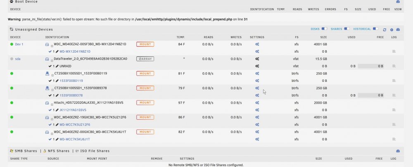Click pencil to rename UNRAID partition
413x167 pixels.
click(x=57, y=66)
